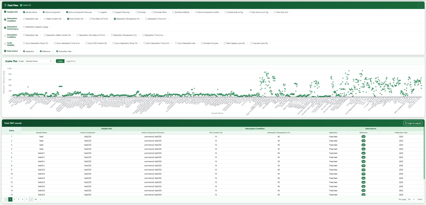This screenshot has width=426, height=205.
Task: Go to page 5 of results
Action: [27, 199]
